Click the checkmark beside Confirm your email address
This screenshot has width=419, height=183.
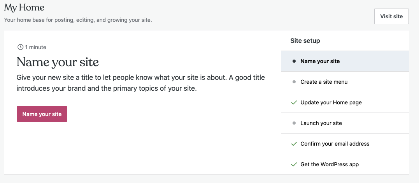click(294, 144)
